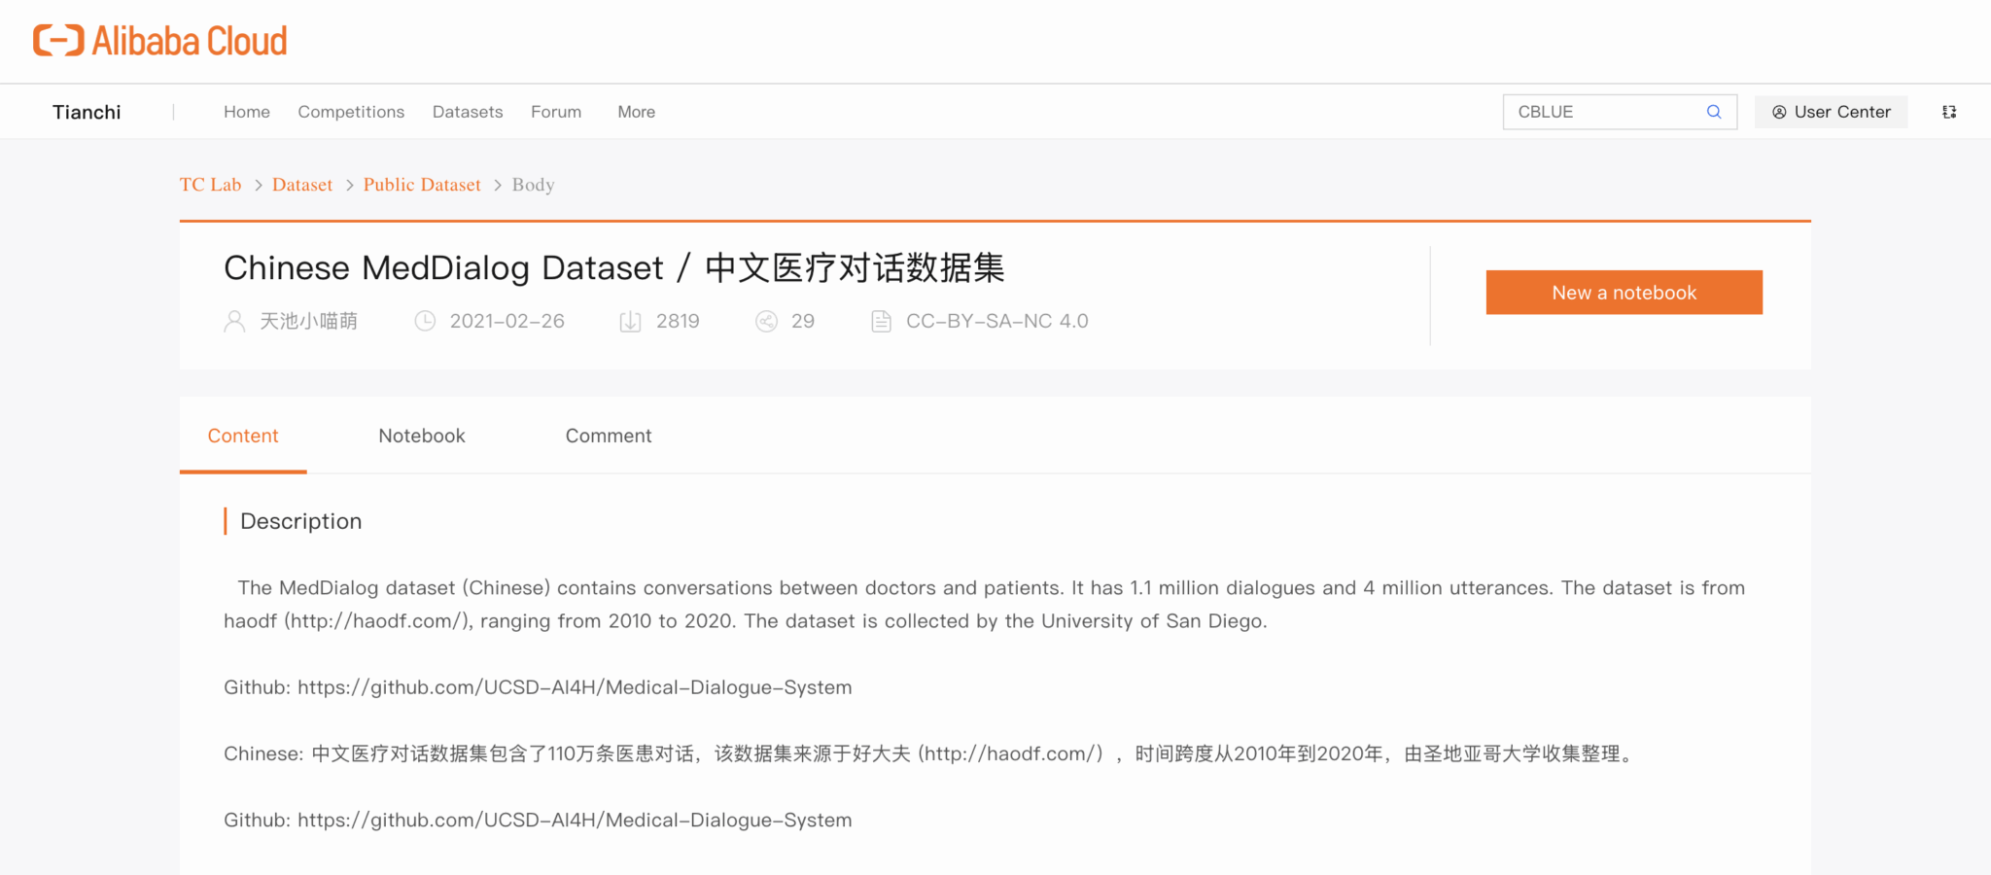1991x875 pixels.
Task: Navigate to TC Lab via breadcrumb
Action: pyautogui.click(x=210, y=184)
